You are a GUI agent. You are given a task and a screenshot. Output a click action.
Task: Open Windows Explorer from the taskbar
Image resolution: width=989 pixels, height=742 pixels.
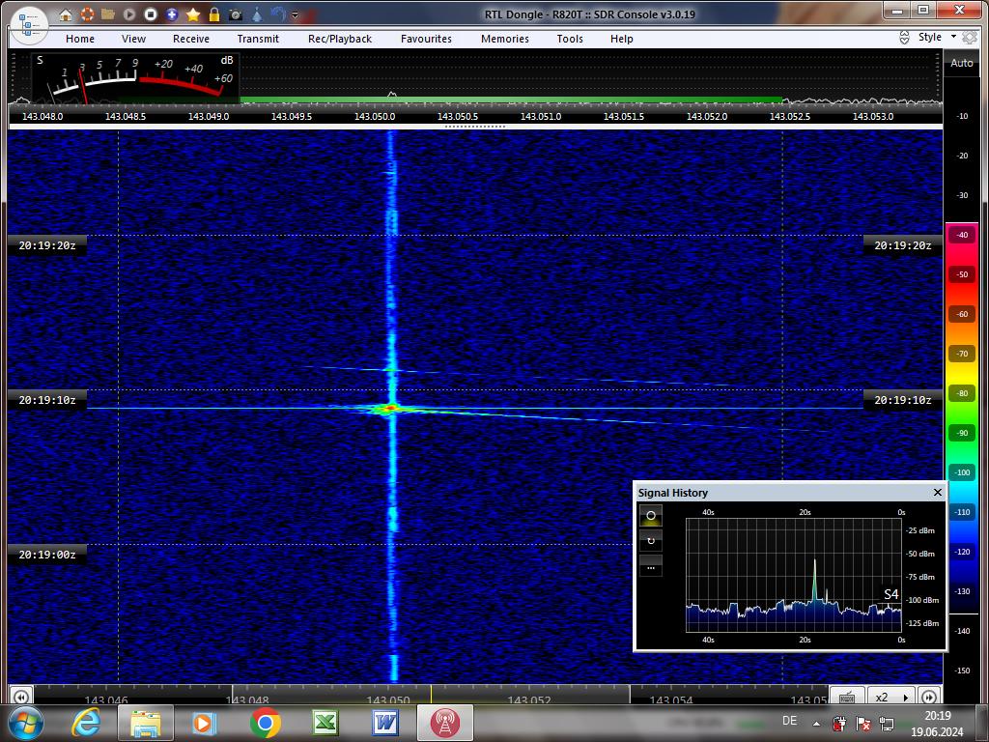point(146,723)
